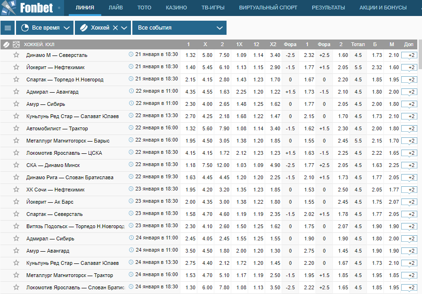Open the hamburger menu button
Viewport: 422px width, 294px height.
[8, 28]
